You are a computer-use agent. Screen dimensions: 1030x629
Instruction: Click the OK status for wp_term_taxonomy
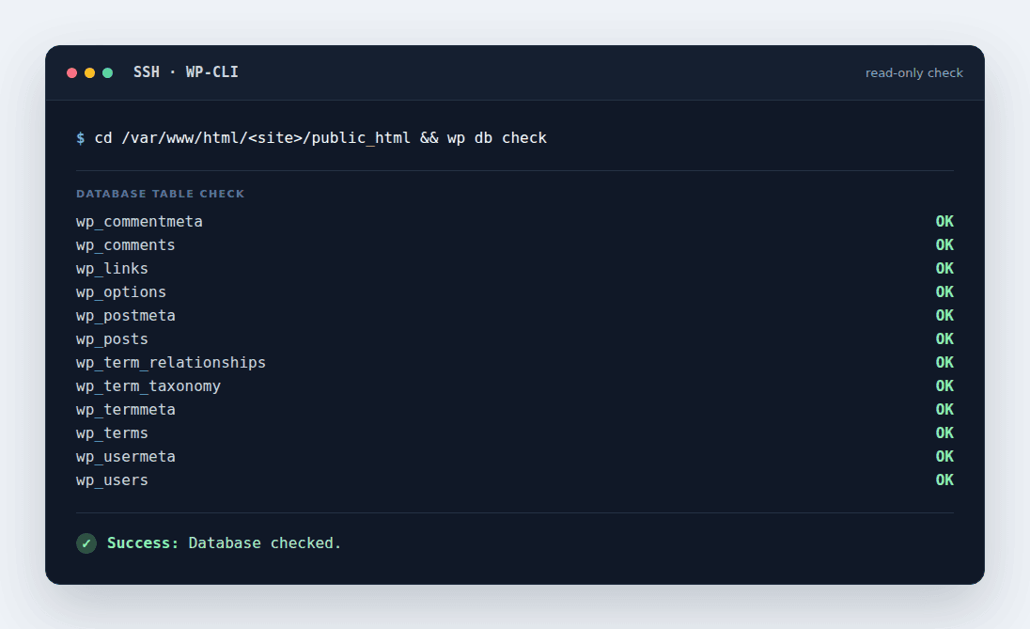pyautogui.click(x=944, y=385)
